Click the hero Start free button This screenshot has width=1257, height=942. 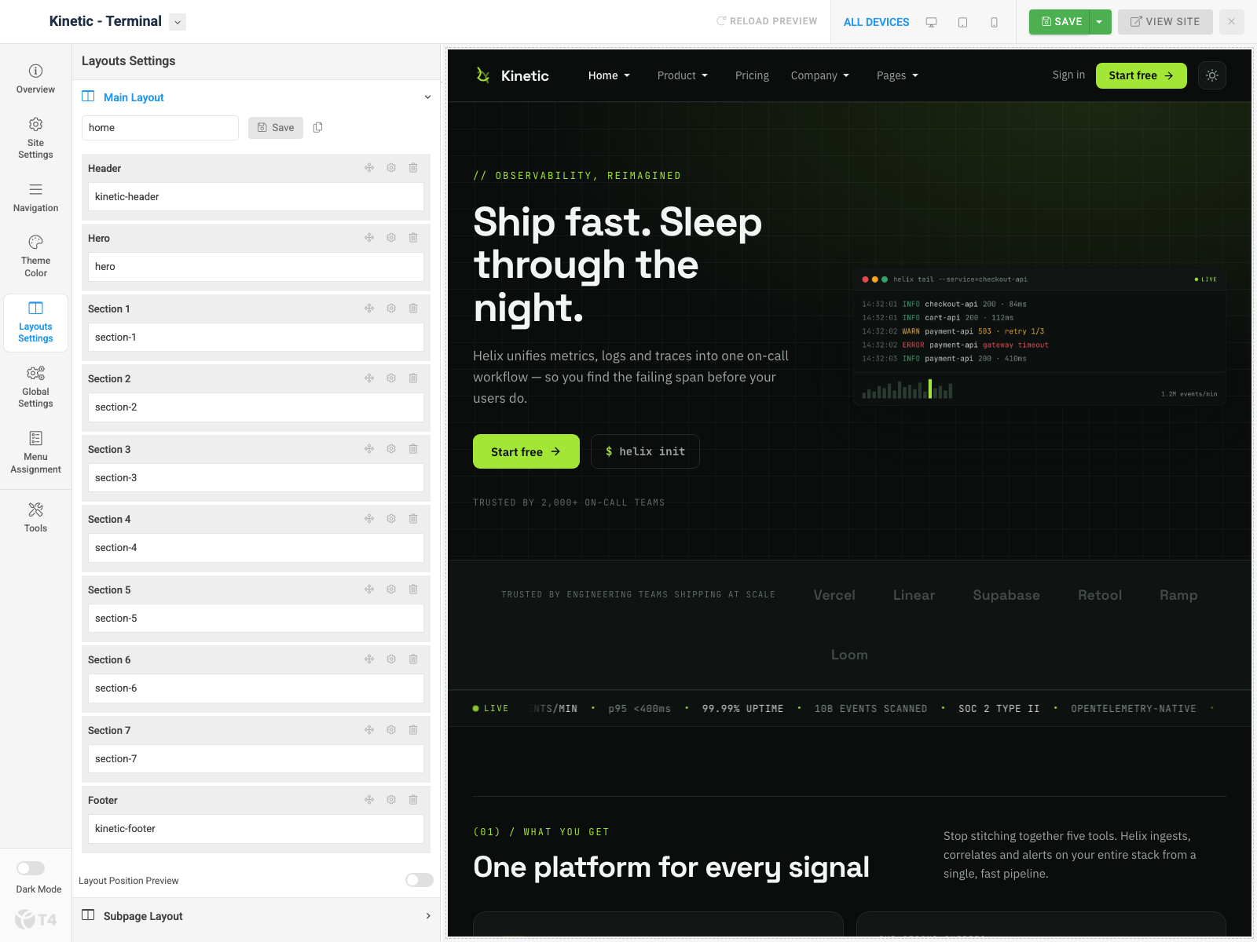pos(526,451)
